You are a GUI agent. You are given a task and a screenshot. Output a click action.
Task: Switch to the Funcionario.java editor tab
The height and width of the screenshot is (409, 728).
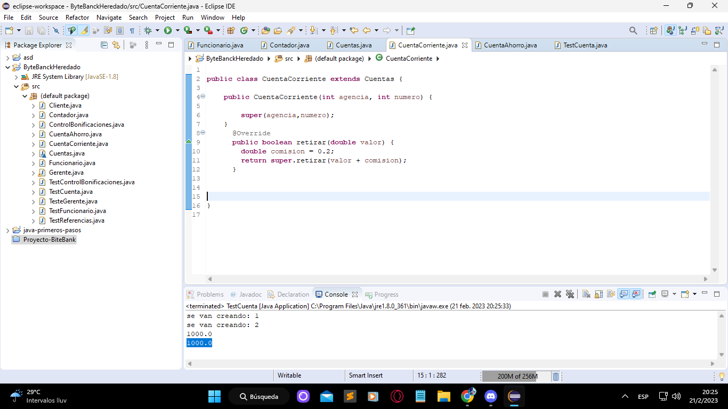click(220, 45)
